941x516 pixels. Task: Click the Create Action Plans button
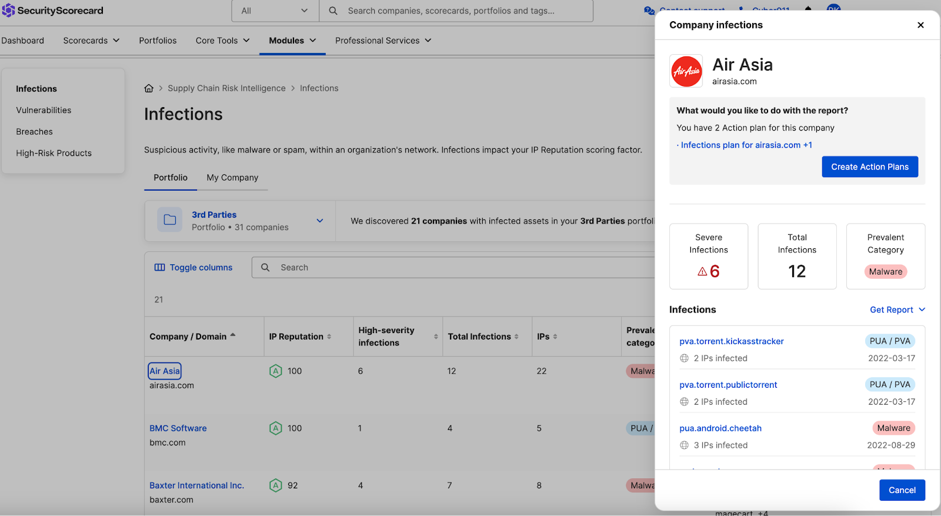870,167
